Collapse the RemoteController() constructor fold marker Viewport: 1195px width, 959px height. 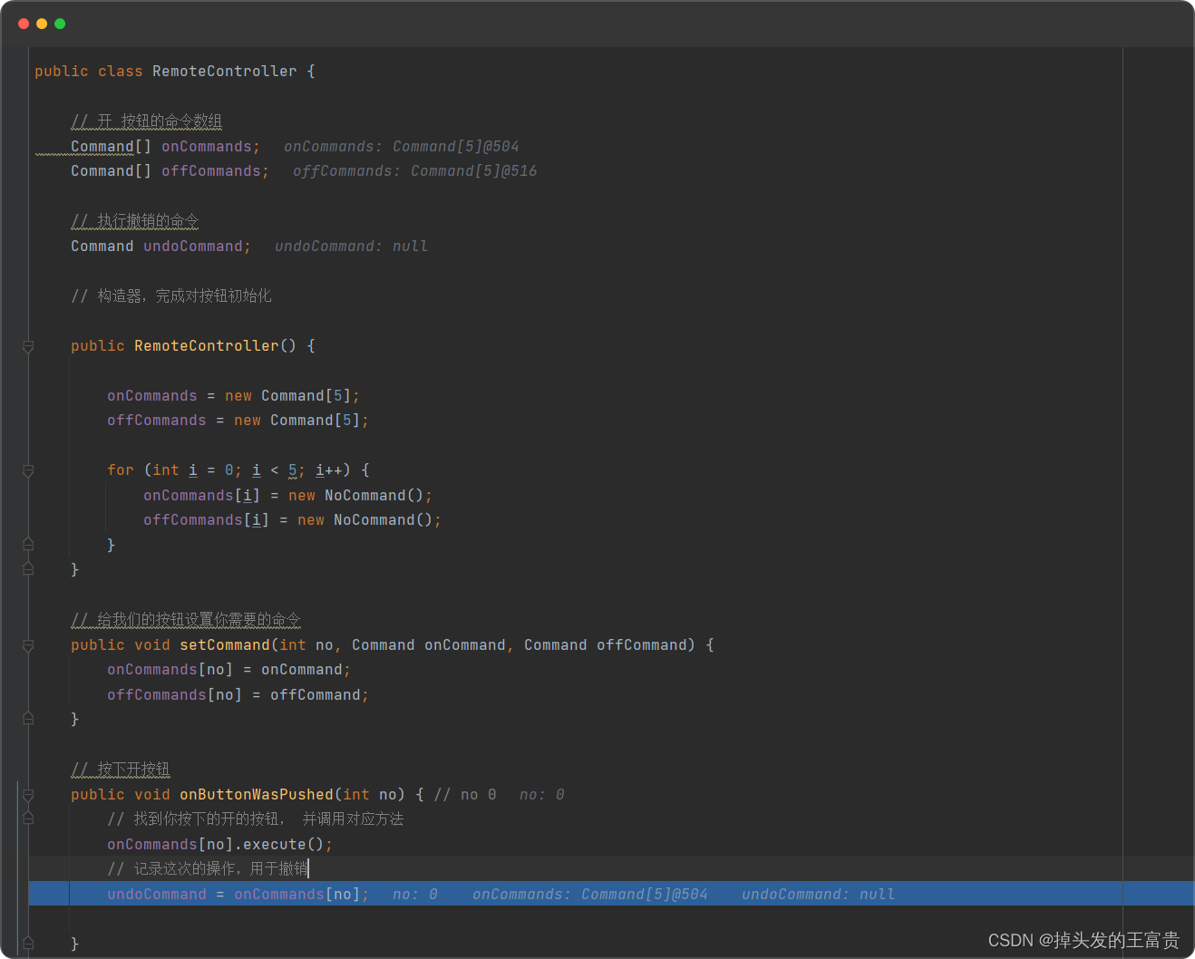click(x=28, y=346)
